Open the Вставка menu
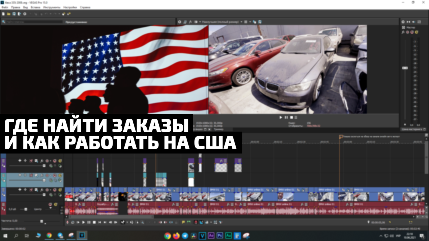429x241 pixels. tap(36, 7)
